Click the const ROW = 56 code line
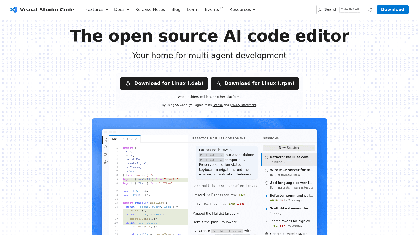Image resolution: width=419 pixels, height=235 pixels. (x=135, y=191)
